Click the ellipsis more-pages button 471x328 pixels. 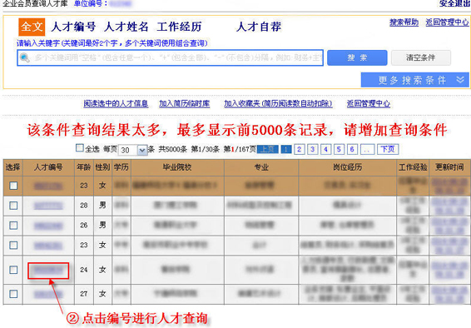367,149
